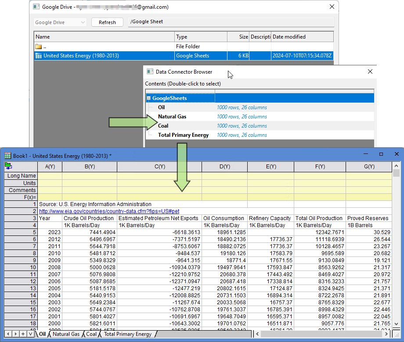Go to the previous sheet tab with the left arrow
The width and height of the screenshot is (404, 342).
(8, 334)
